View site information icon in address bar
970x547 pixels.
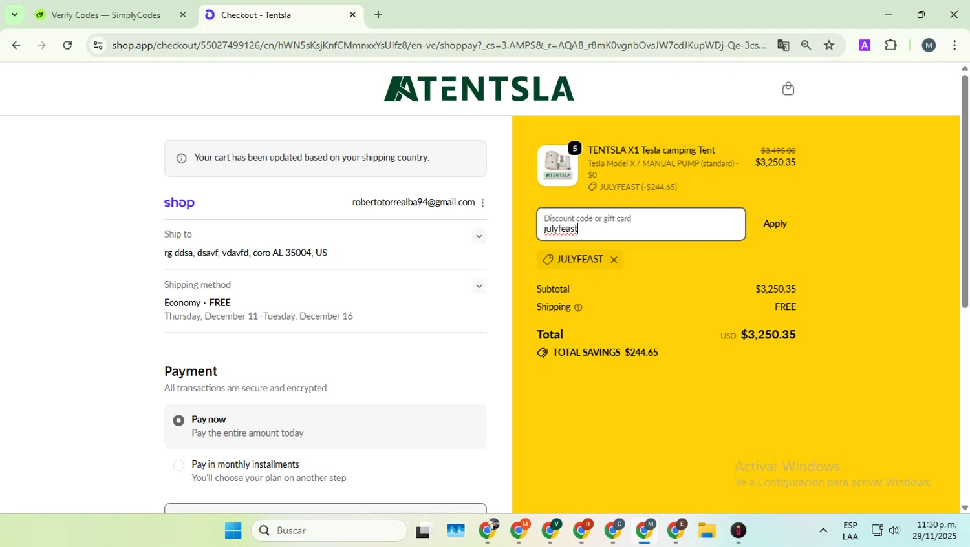[x=98, y=45]
